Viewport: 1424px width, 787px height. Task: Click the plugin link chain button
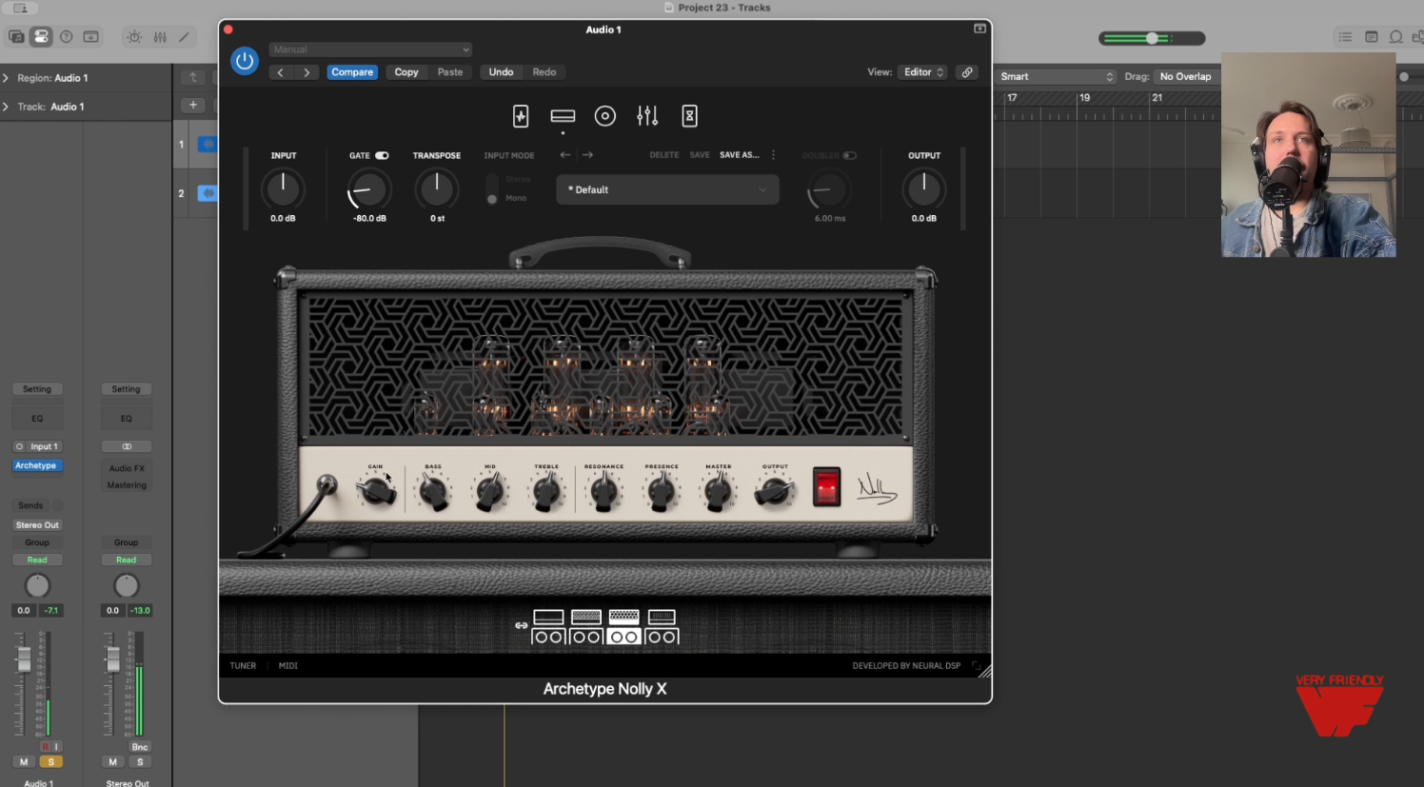tap(967, 72)
